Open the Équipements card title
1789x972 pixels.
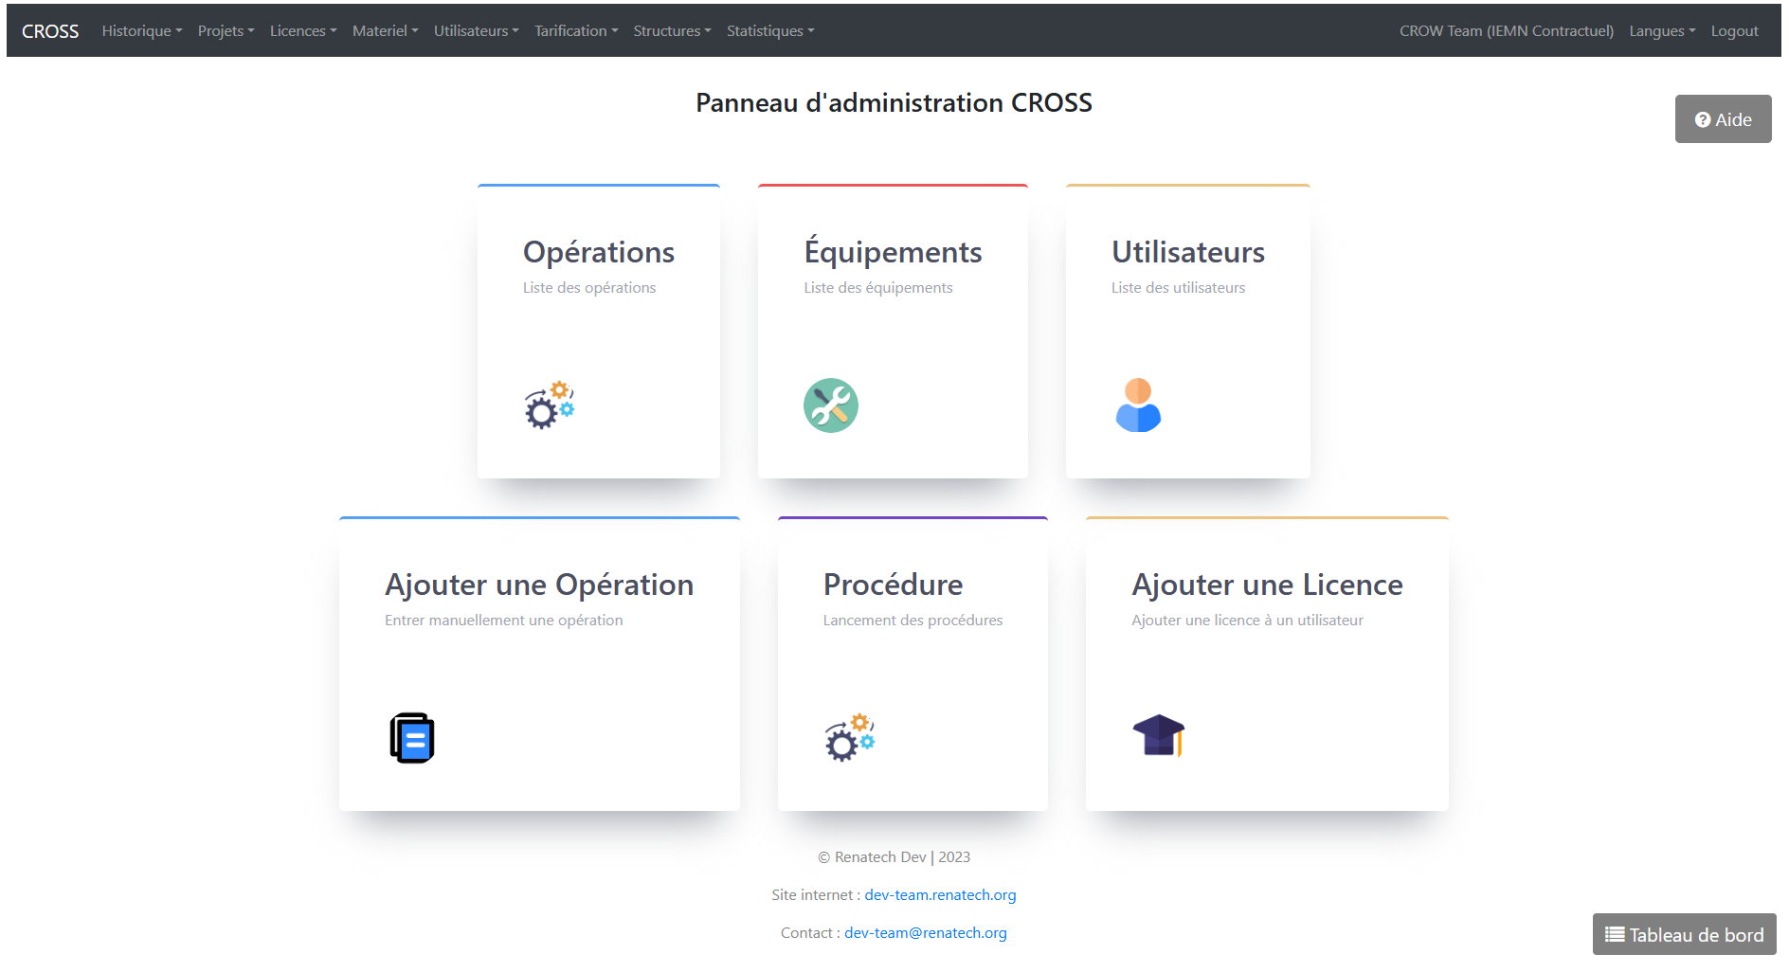pyautogui.click(x=893, y=251)
